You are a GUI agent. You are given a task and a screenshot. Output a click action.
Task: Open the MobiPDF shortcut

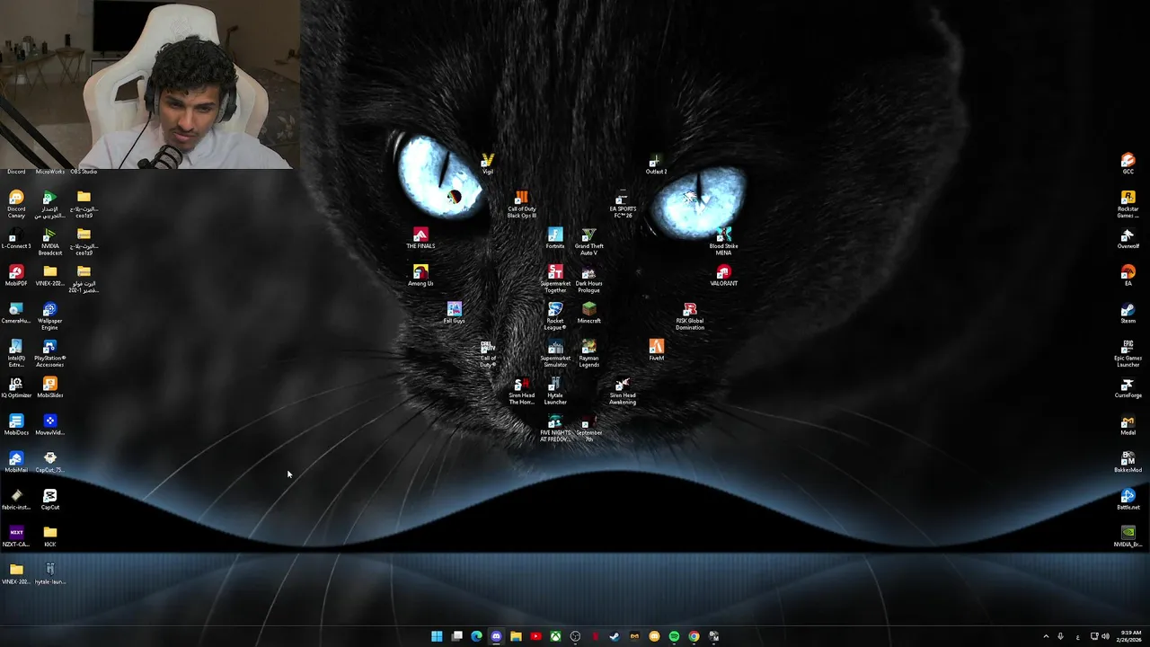pyautogui.click(x=16, y=276)
